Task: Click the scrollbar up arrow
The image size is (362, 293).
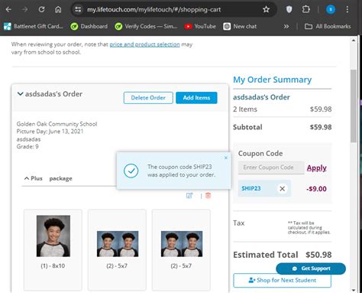Action: (x=354, y=41)
